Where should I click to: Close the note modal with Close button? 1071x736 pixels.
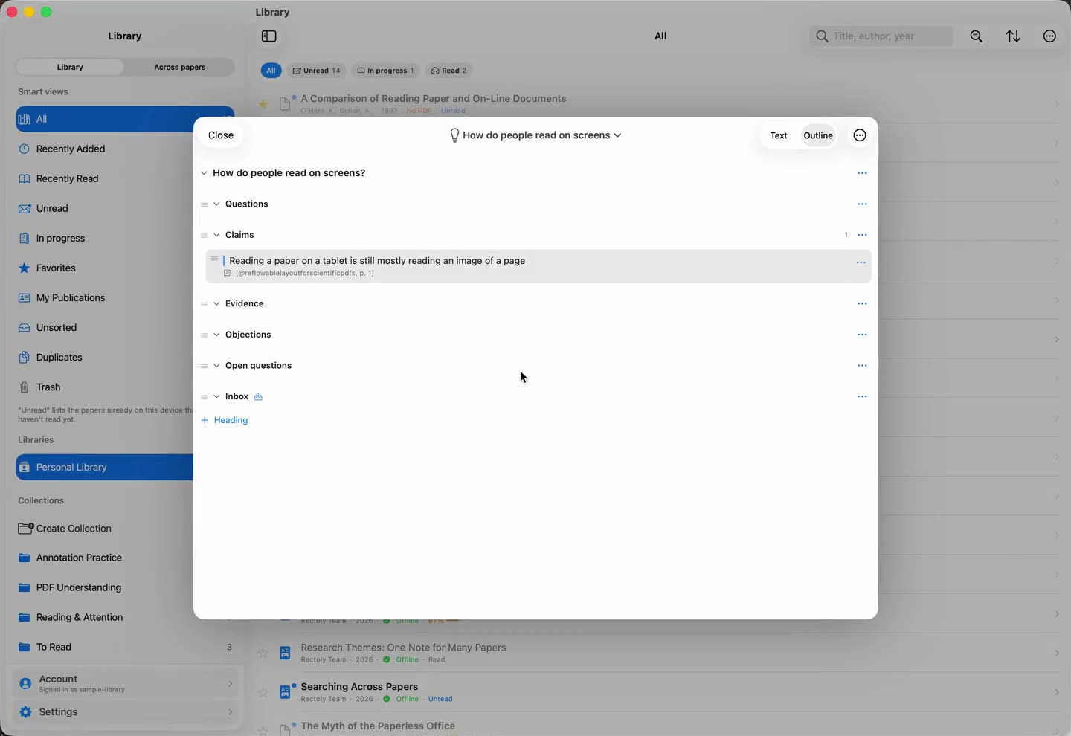pos(221,135)
